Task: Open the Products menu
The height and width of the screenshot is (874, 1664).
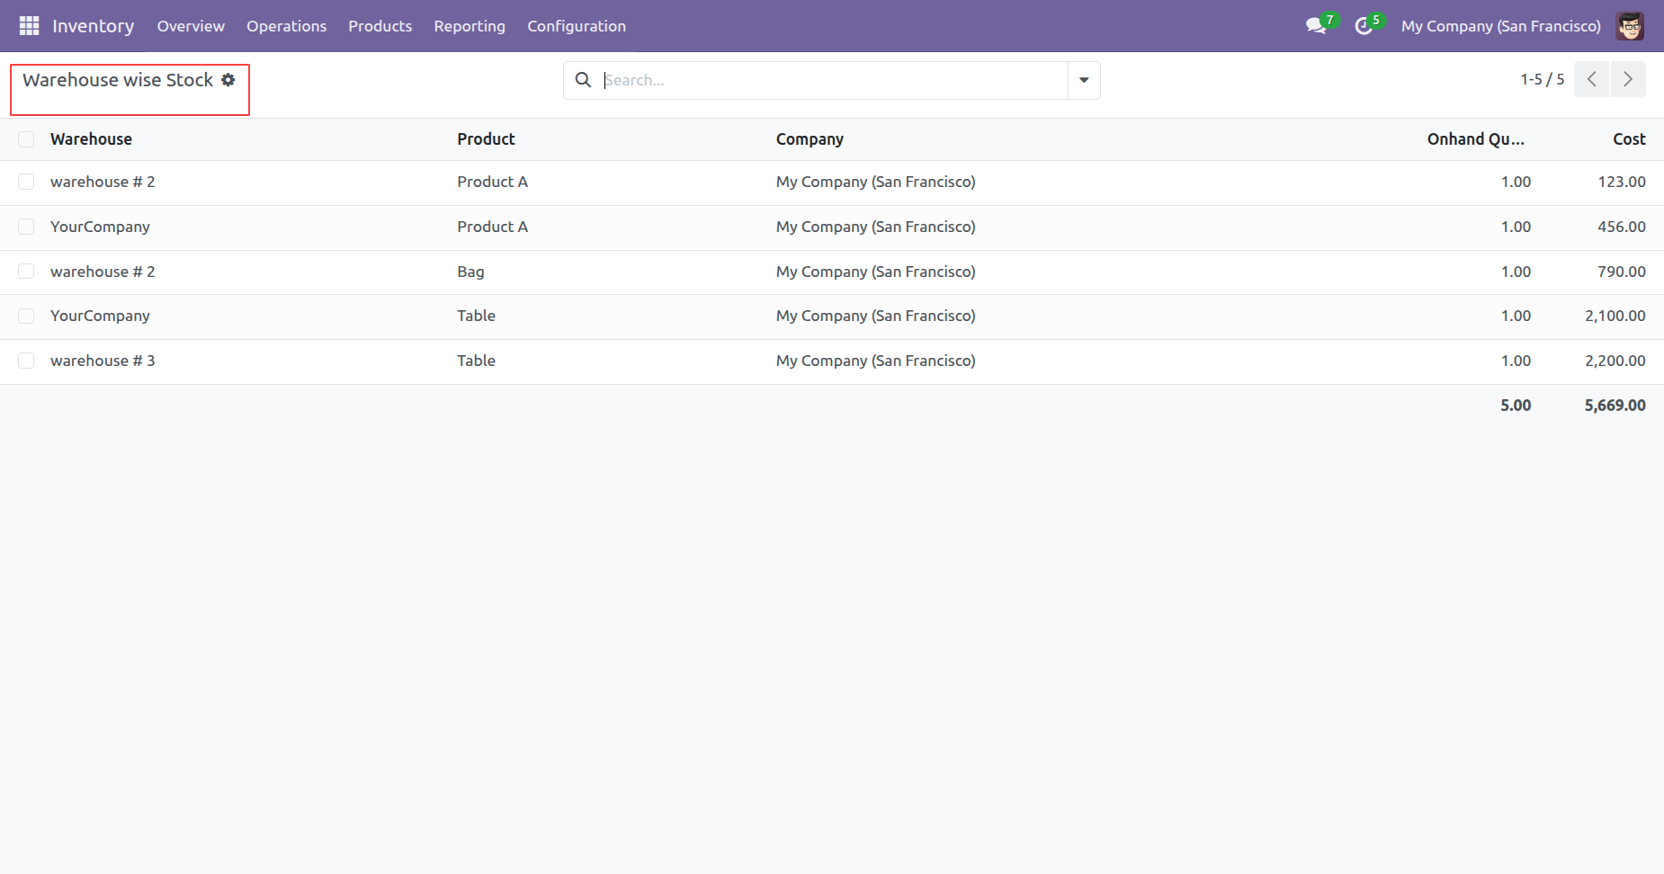Action: coord(380,26)
